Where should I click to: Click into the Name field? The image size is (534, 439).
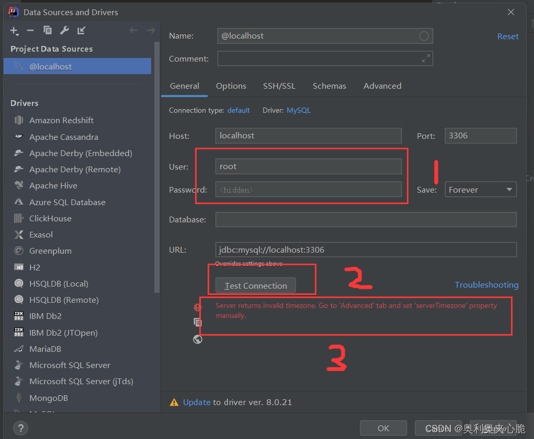[x=325, y=36]
